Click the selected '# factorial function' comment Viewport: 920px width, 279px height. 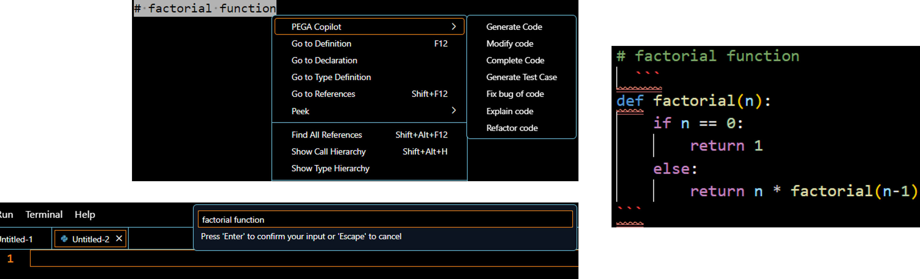[x=205, y=8]
